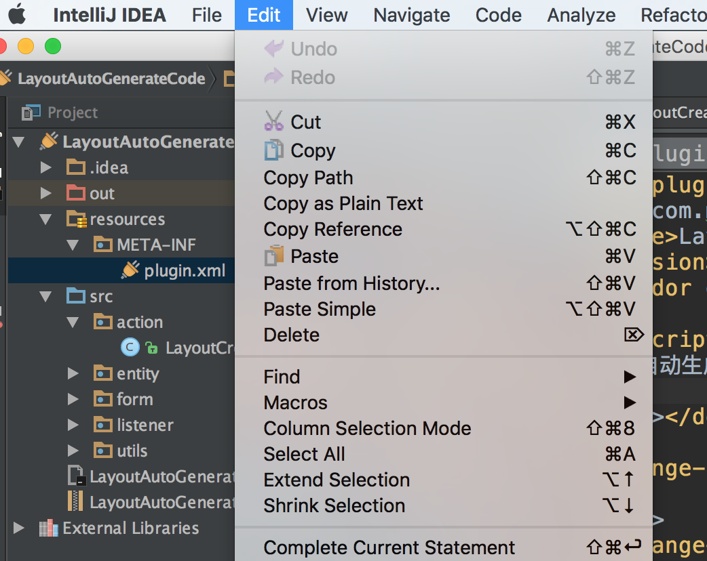Toggle Column Selection Mode
Screen dimensions: 707x561
pyautogui.click(x=367, y=428)
